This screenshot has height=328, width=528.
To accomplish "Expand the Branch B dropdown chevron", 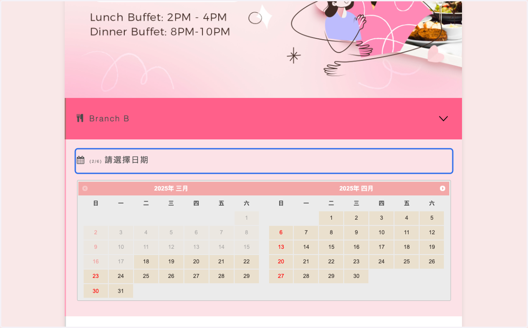I will tap(444, 119).
